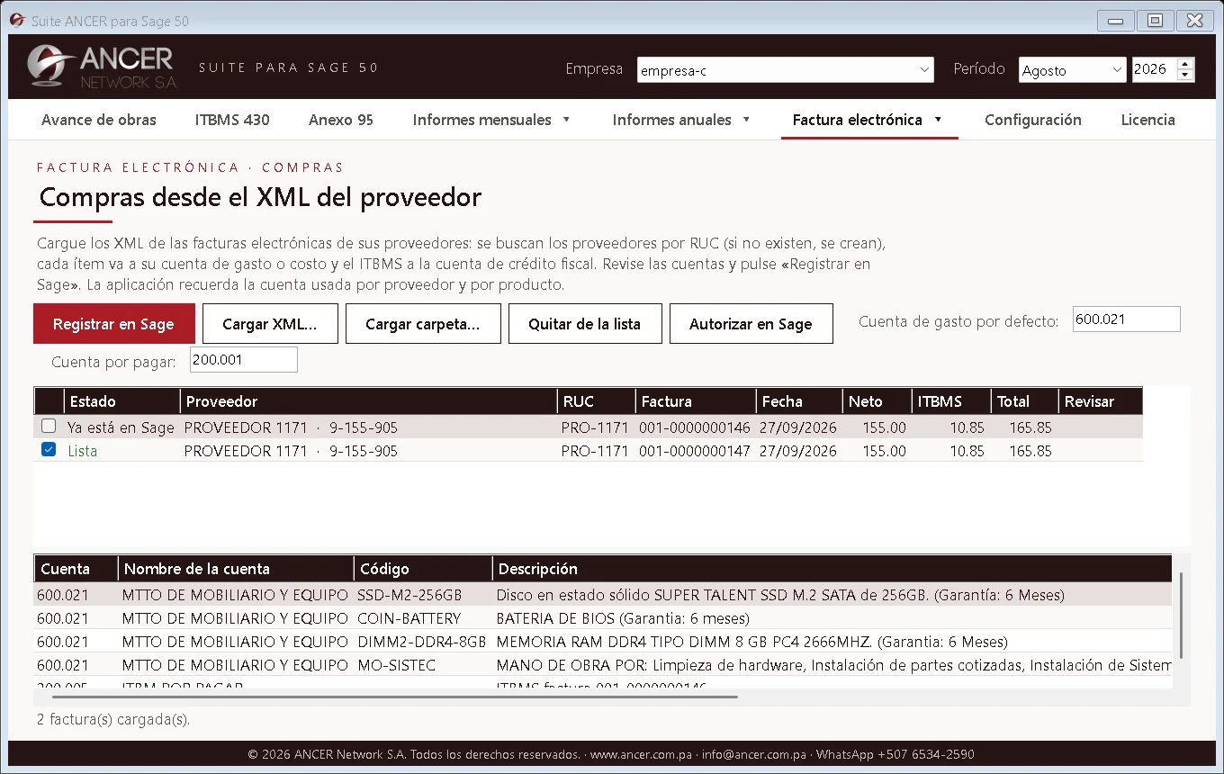Select the DIMM2-DDR4-8GB code cell
Screen dimensions: 1224x774
(421, 642)
